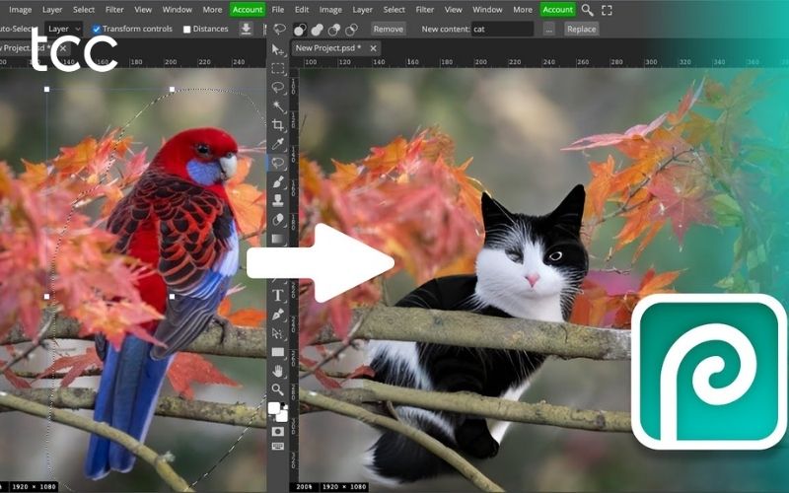Click the Remove button
789x493 pixels.
pyautogui.click(x=388, y=30)
